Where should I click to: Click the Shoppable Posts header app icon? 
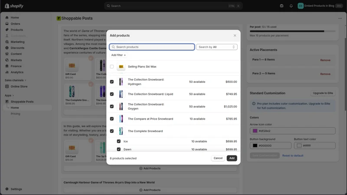pyautogui.click(x=59, y=18)
